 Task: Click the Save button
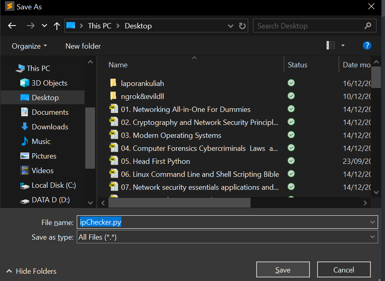[x=283, y=269]
